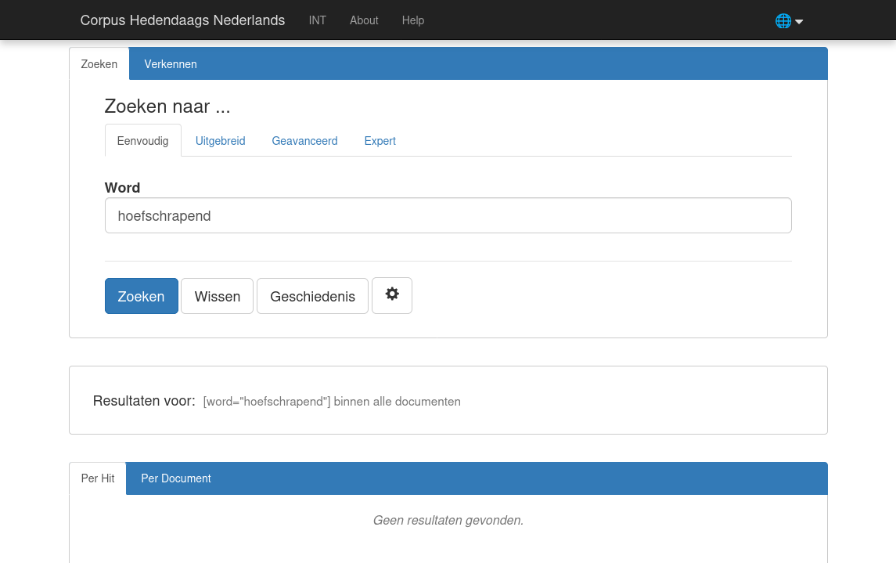Open the INT link
The height and width of the screenshot is (563, 896).
click(317, 20)
